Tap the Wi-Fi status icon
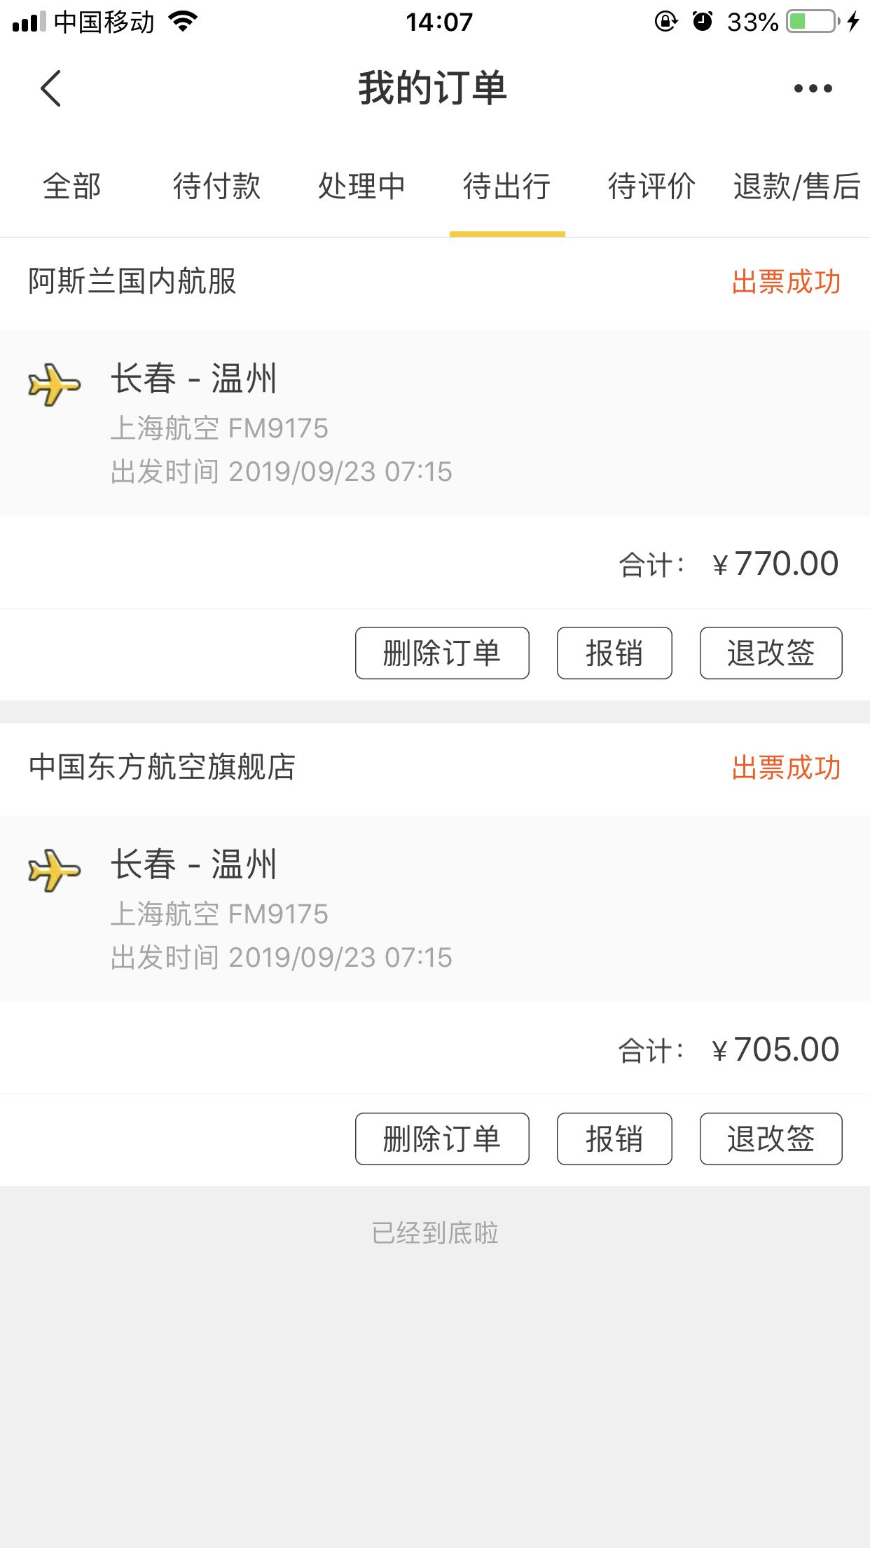 pos(184,22)
